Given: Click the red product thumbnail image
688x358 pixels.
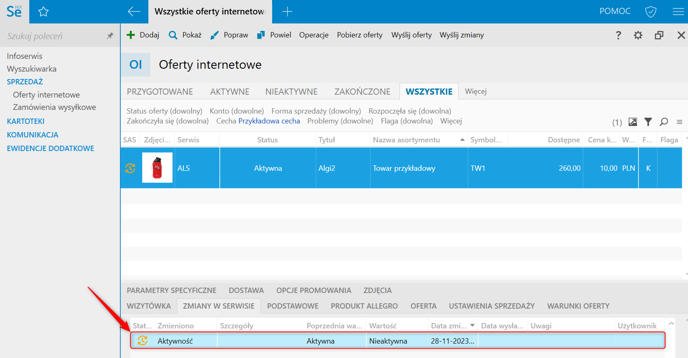Looking at the screenshot, I should pos(157,167).
